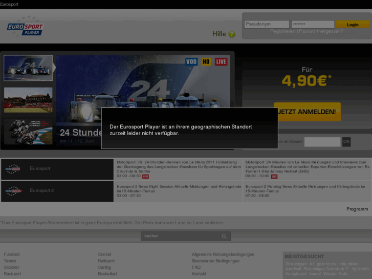This screenshot has height=279, width=372.
Task: Open the Basketball footer link
Action: click(x=107, y=274)
